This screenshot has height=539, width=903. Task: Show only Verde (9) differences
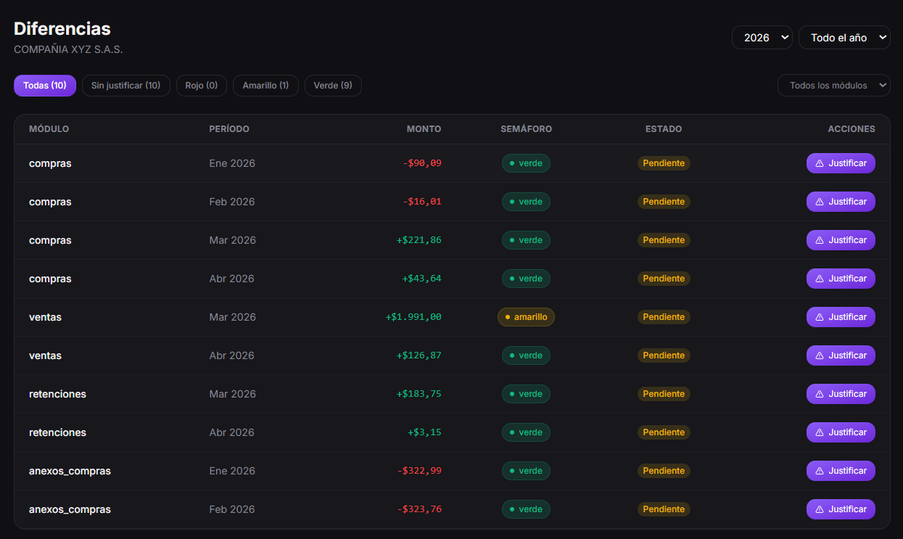(333, 86)
